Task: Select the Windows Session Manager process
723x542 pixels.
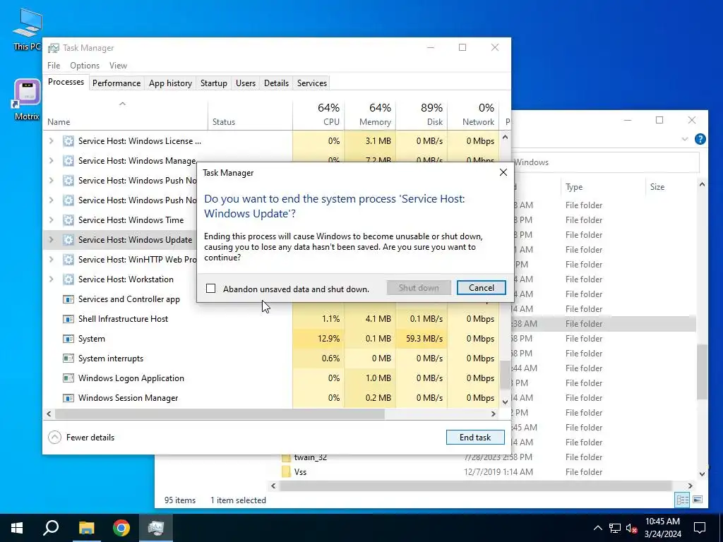Action: coord(271,398)
